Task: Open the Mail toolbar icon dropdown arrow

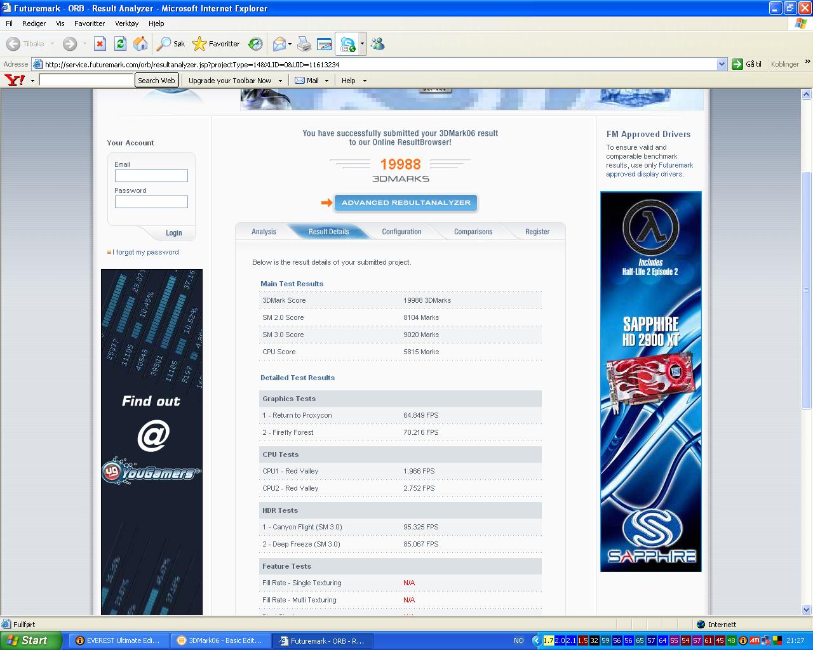Action: [290, 44]
